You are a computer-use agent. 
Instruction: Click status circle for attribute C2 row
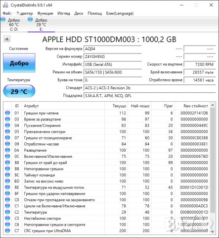click(x=7, y=212)
